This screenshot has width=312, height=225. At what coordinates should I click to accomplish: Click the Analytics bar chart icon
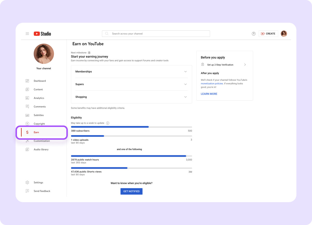tap(27, 98)
